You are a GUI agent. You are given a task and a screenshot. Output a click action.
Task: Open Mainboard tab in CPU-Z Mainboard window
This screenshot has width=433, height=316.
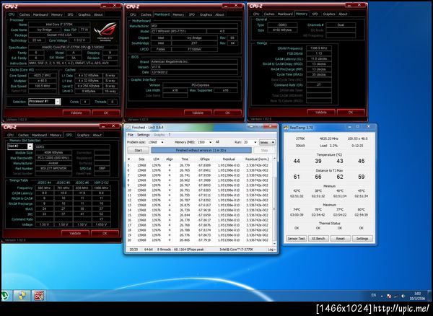point(162,14)
